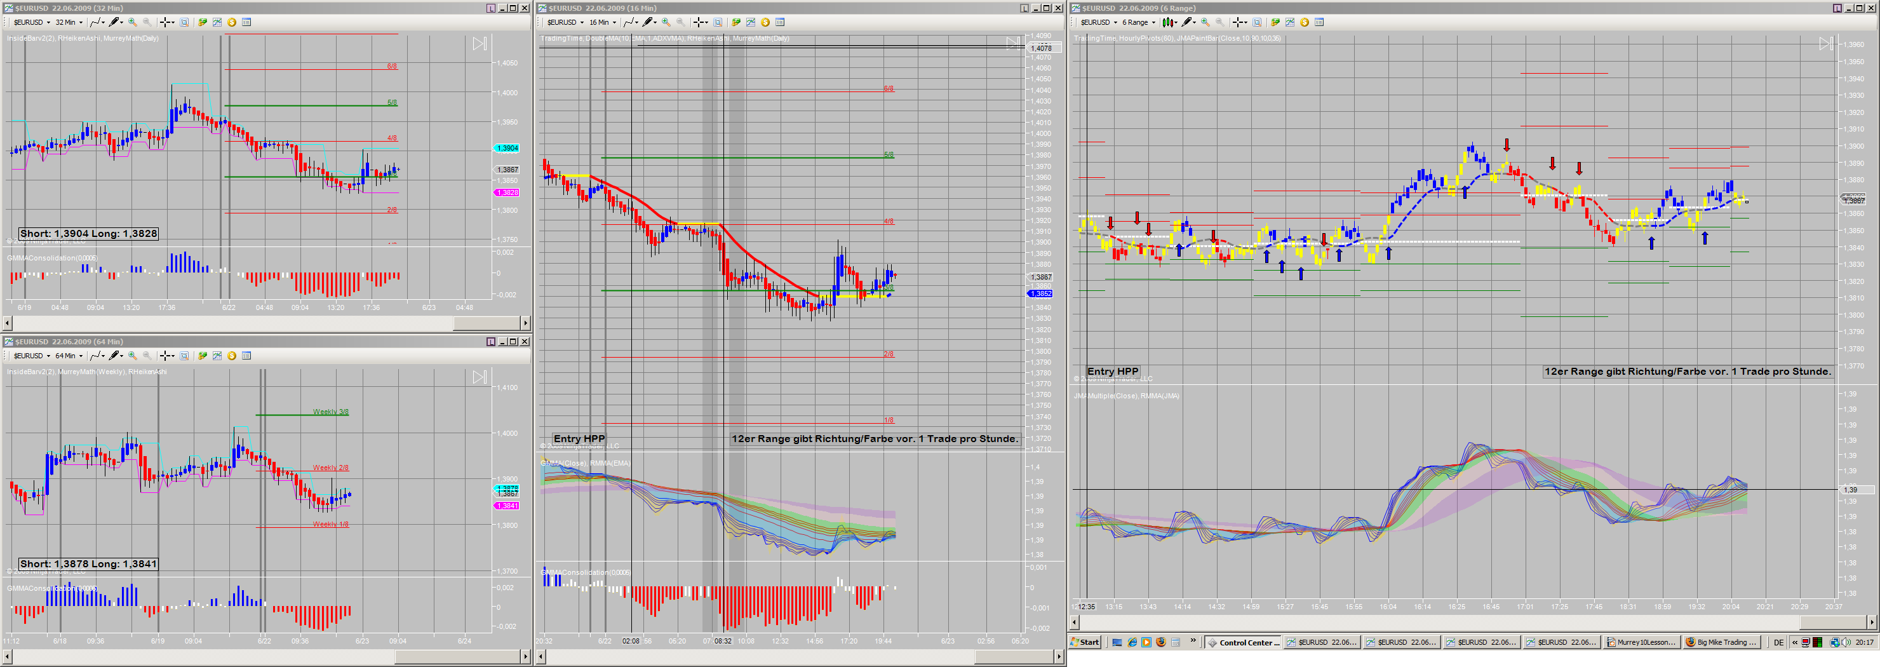This screenshot has height=667, width=1880.
Task: Open the $EURUSD instrument dropdown in the 6 Range chart
Action: 1098,23
